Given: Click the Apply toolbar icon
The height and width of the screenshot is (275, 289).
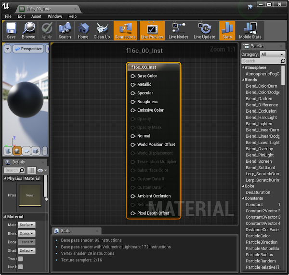Looking at the screenshot, I should click(x=47, y=30).
